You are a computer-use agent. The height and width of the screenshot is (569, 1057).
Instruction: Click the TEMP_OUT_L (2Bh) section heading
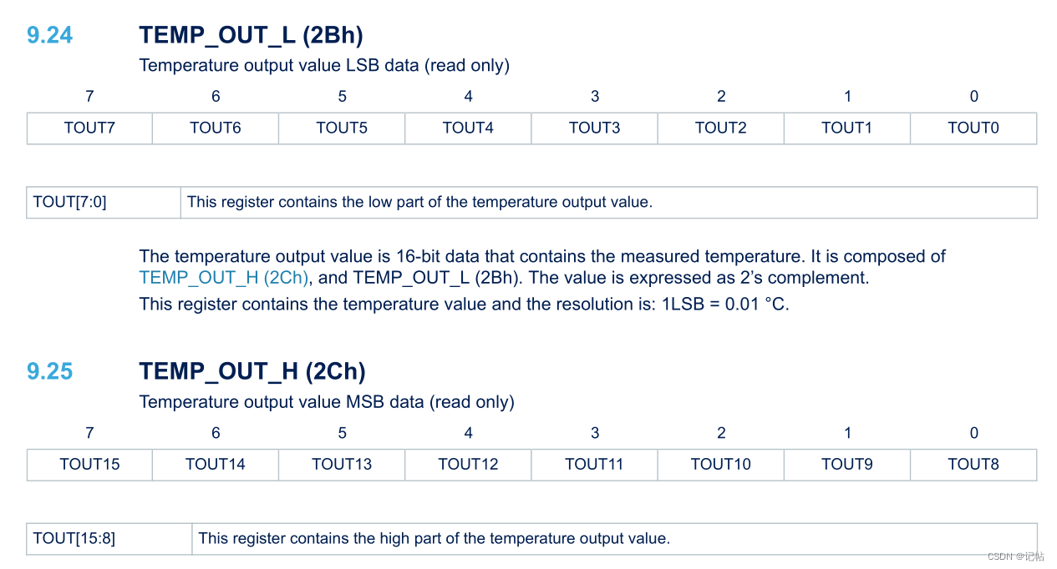[251, 36]
